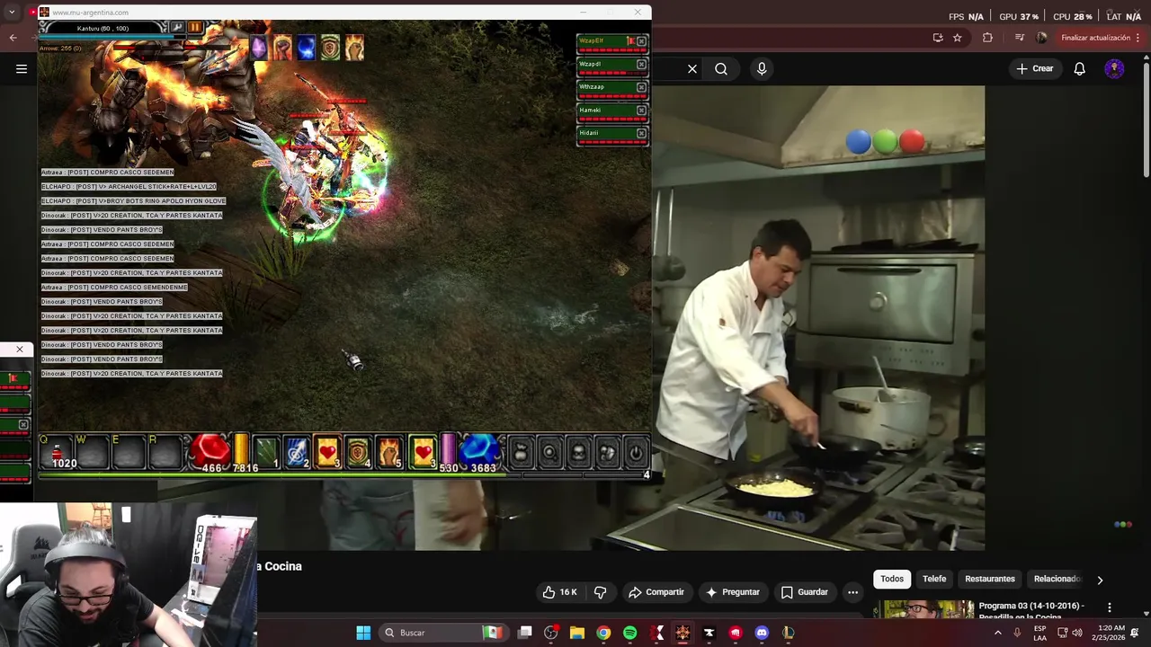The height and width of the screenshot is (647, 1151).
Task: Save the video with Guardar
Action: pyautogui.click(x=804, y=592)
